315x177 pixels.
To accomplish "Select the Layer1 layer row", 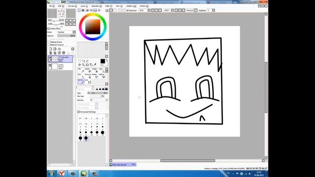I will click(60, 67).
